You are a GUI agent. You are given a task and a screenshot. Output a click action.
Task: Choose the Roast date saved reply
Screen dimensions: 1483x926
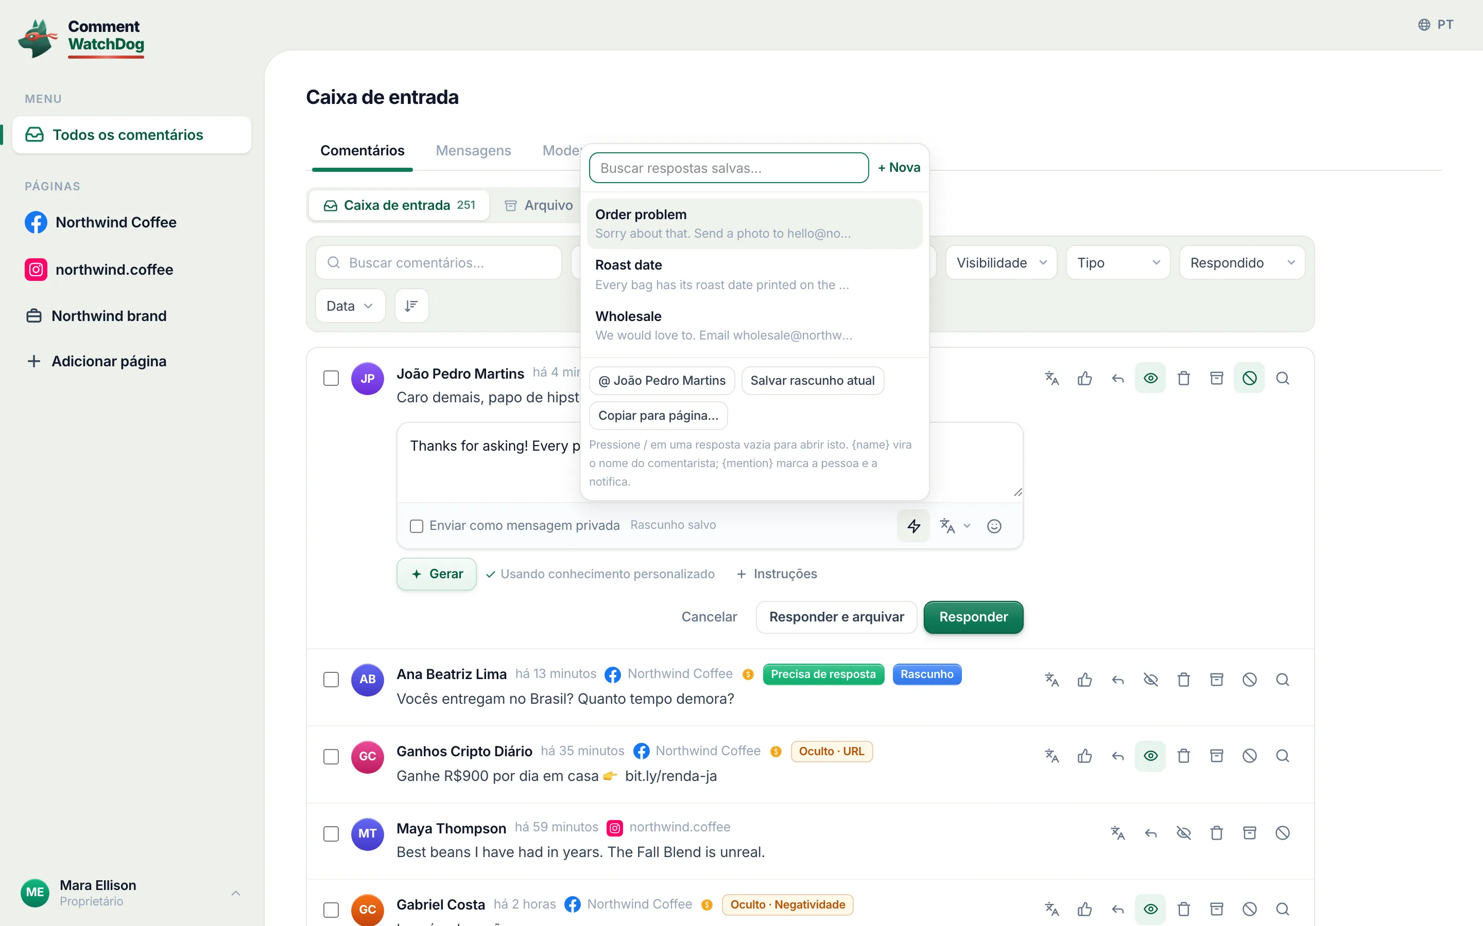point(754,274)
